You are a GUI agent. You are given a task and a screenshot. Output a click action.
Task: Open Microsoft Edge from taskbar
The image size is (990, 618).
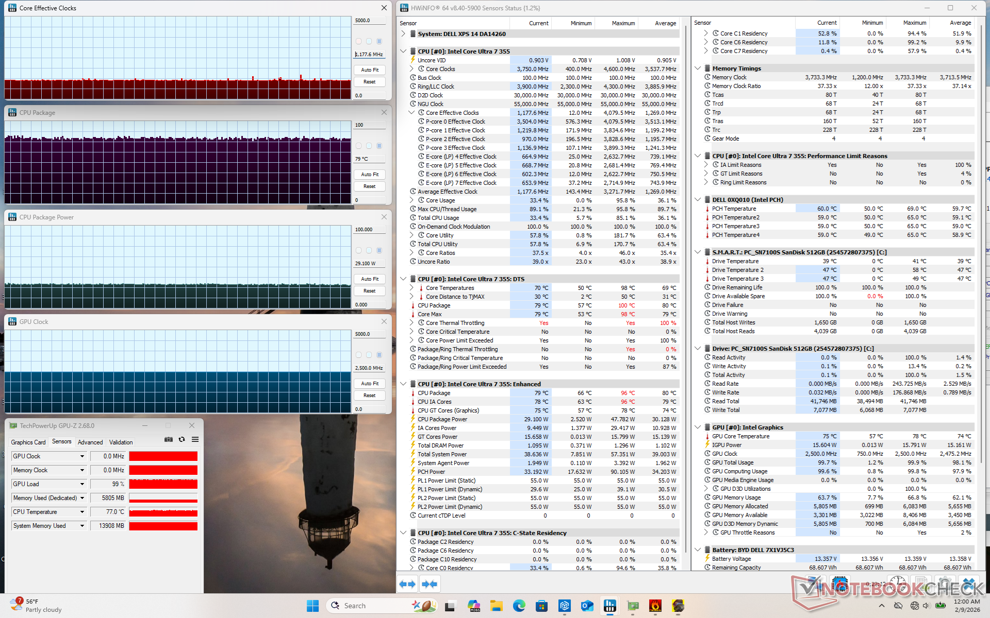[x=519, y=606]
